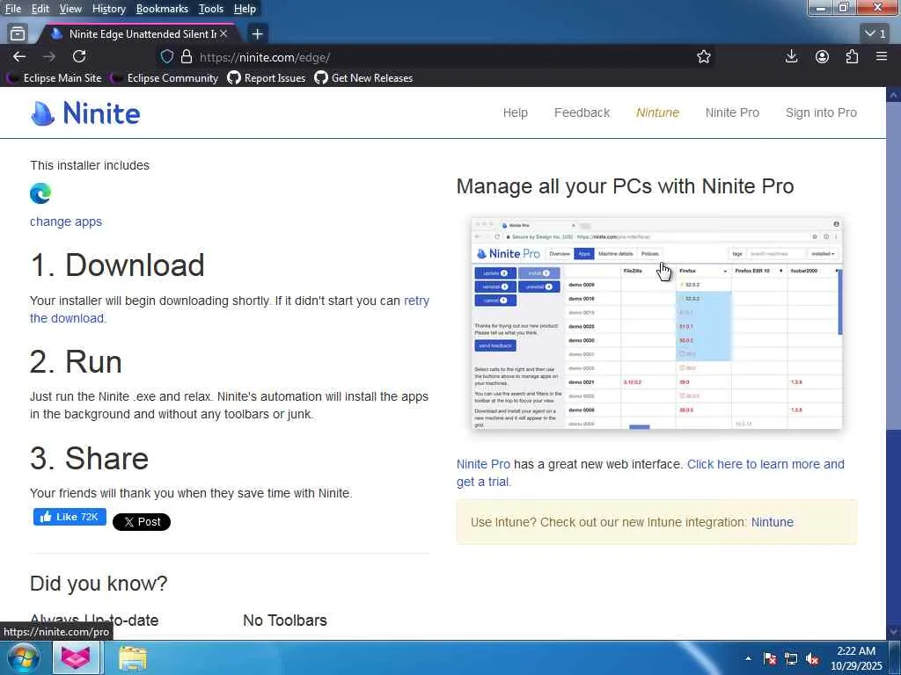Open the History menu
This screenshot has width=901, height=675.
108,9
